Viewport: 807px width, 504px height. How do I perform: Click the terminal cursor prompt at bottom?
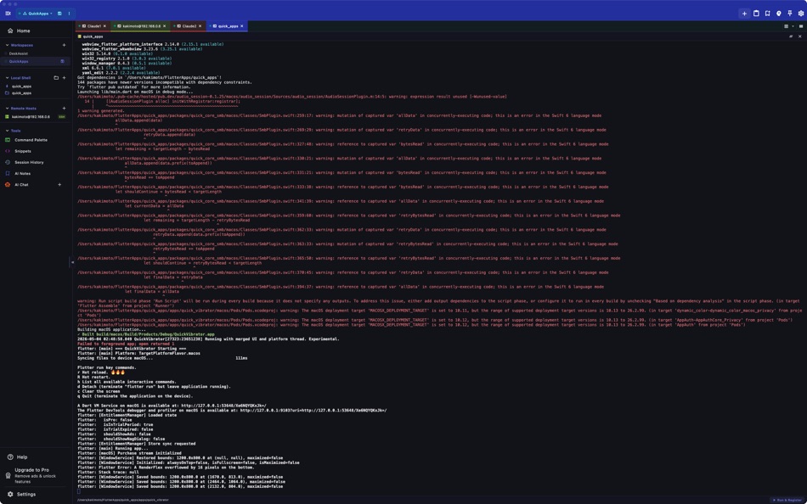79,491
